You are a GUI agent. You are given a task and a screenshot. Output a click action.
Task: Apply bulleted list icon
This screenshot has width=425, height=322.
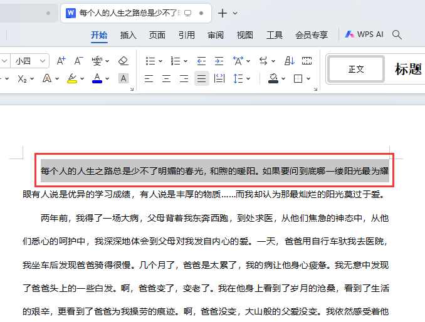[x=150, y=61]
